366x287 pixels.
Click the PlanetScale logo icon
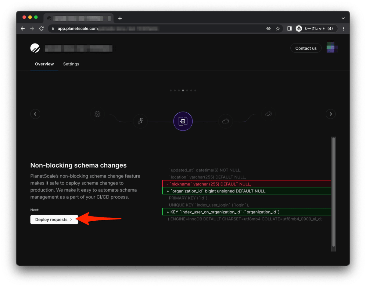pos(35,48)
